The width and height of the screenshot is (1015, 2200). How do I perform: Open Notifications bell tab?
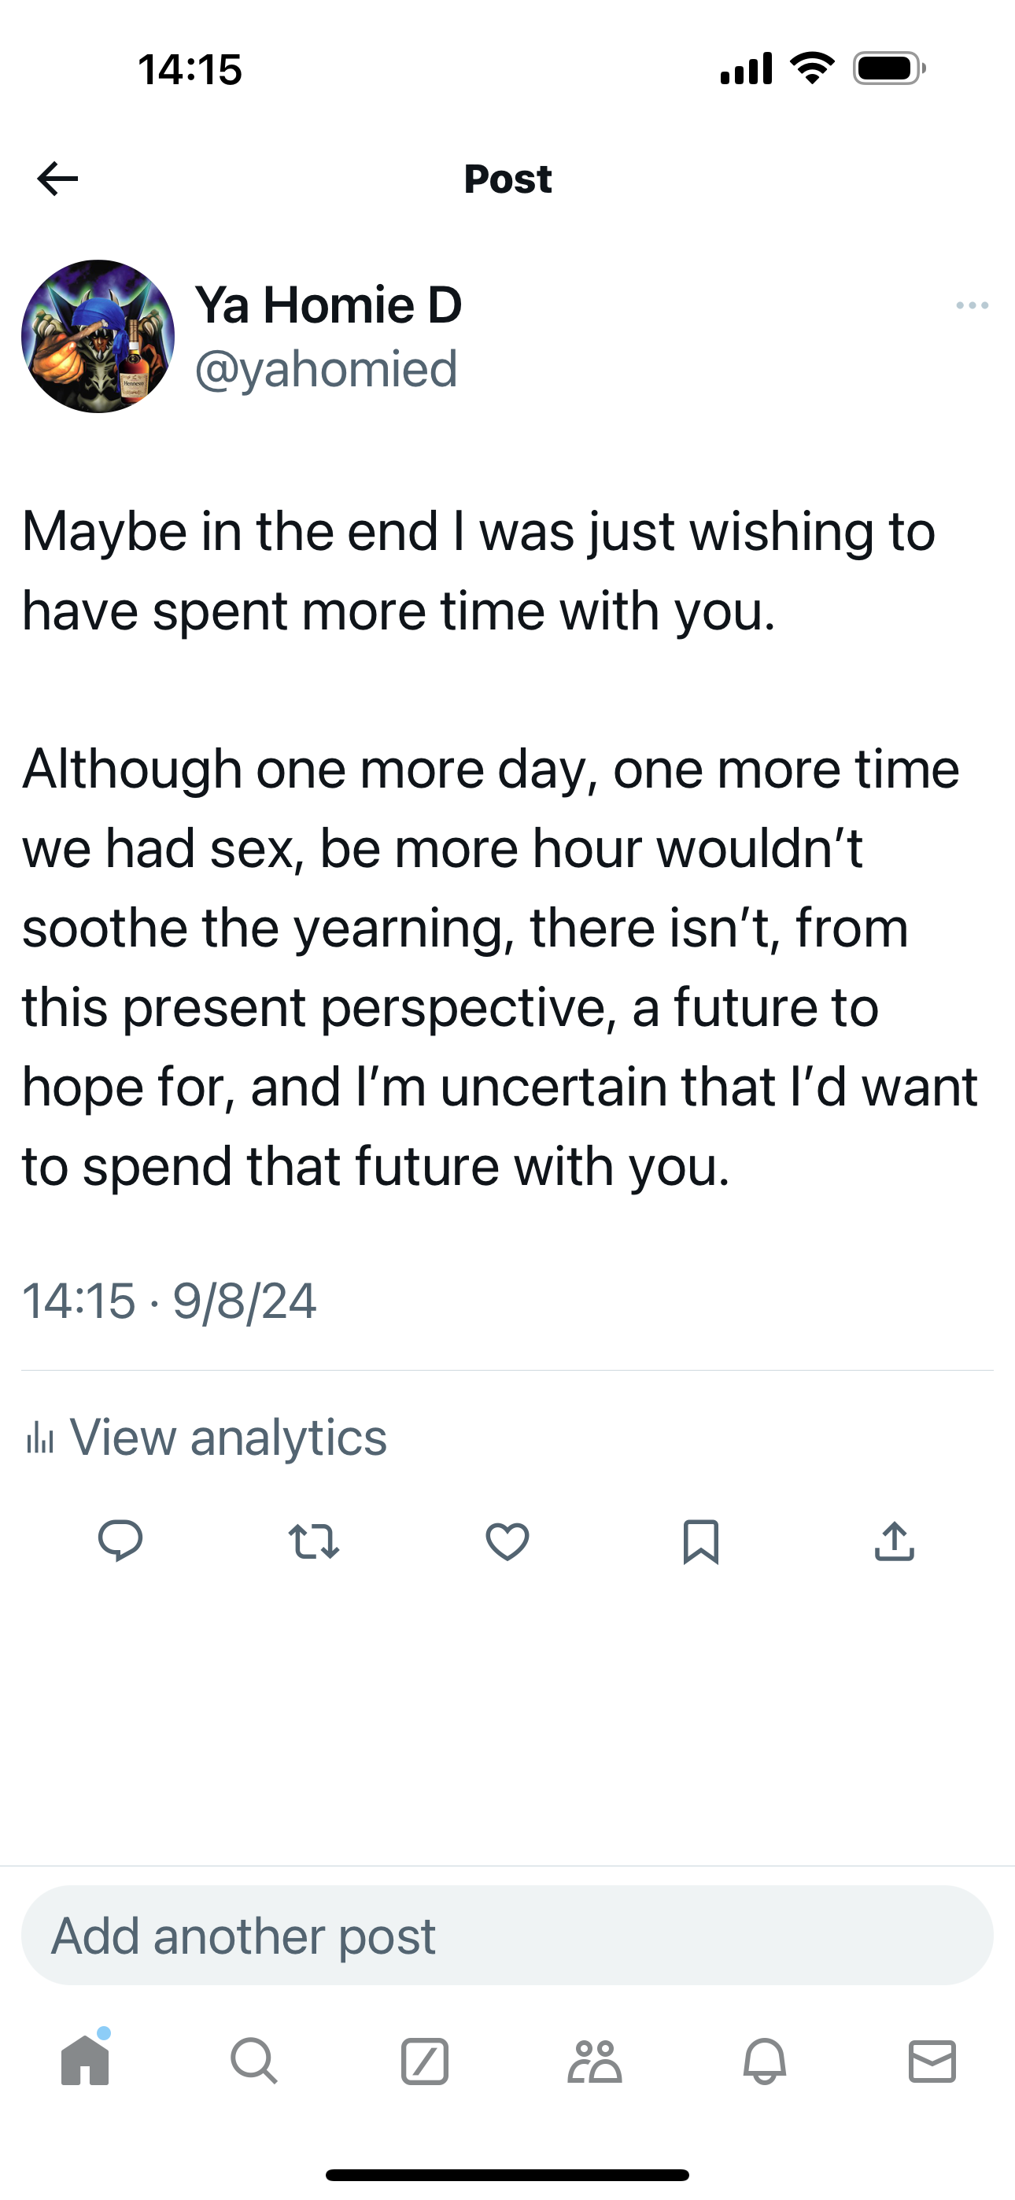click(x=765, y=2061)
